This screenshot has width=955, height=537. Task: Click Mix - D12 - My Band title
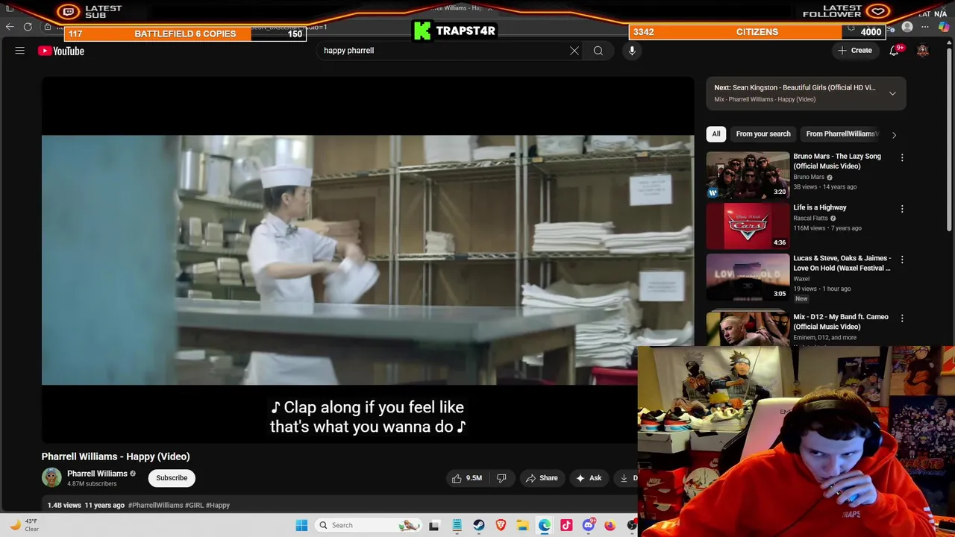click(841, 321)
